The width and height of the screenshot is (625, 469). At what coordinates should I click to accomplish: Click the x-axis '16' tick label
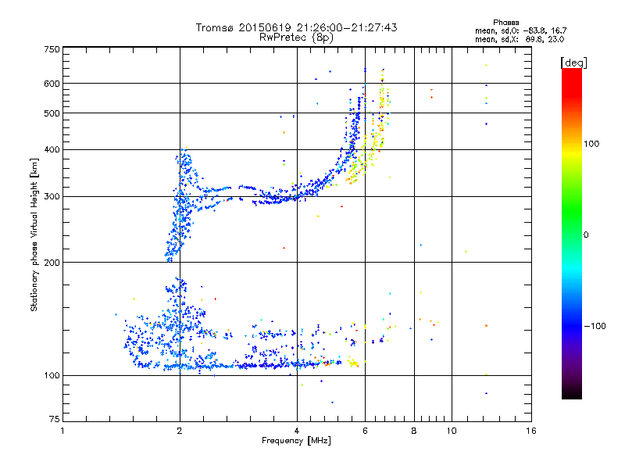click(x=531, y=431)
